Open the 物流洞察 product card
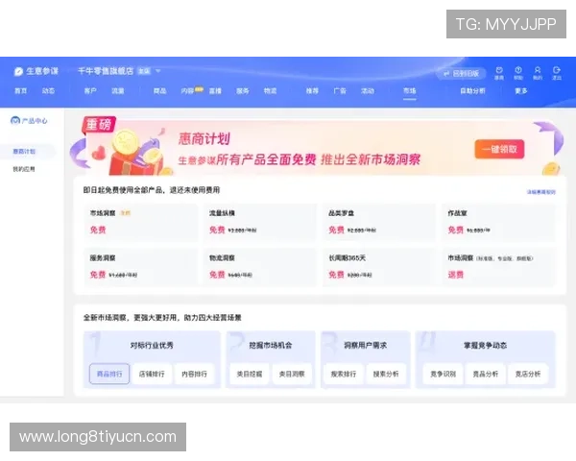This screenshot has width=576, height=461. point(260,267)
